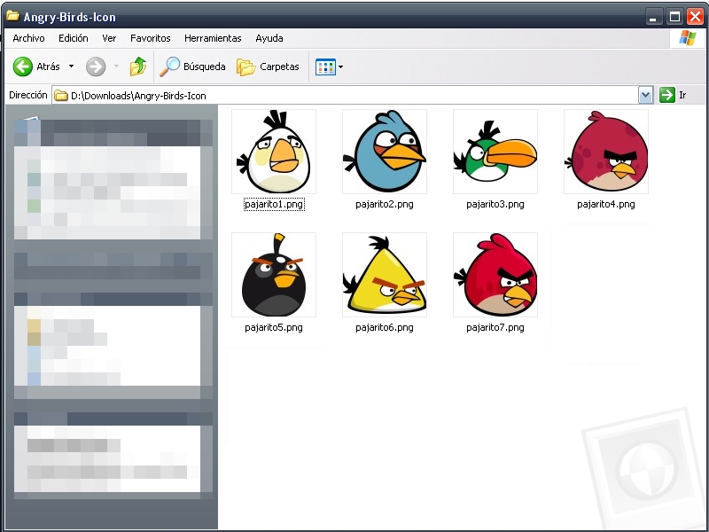Click the folder icon in the address bar

click(x=60, y=96)
